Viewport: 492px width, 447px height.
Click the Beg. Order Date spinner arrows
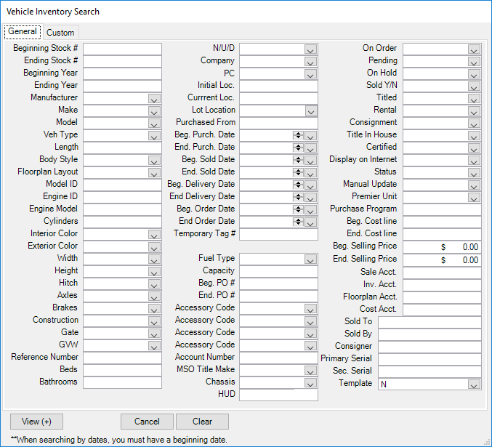(298, 209)
